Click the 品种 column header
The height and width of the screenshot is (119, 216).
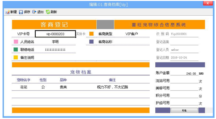click(63, 80)
